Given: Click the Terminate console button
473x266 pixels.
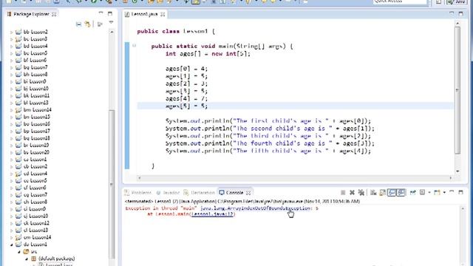Looking at the screenshot, I should pyautogui.click(x=343, y=192).
